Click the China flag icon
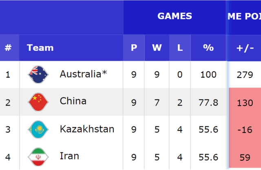 pyautogui.click(x=38, y=102)
